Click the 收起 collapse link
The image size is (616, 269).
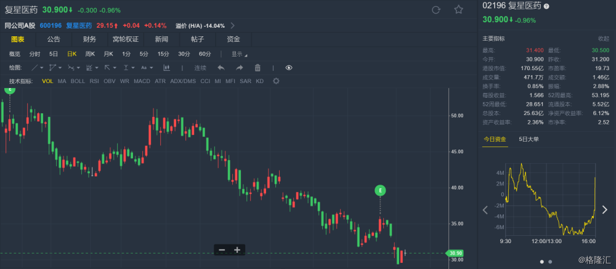tap(603, 39)
